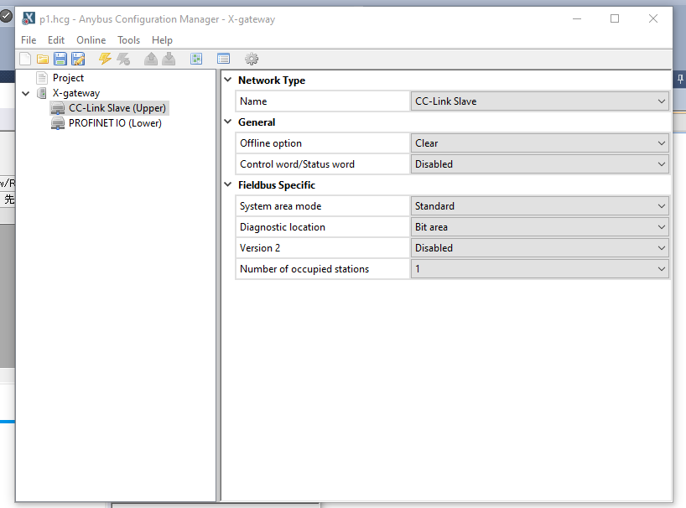The height and width of the screenshot is (508, 686).
Task: Click the checkmark circle icon behind window
Action: pos(6,16)
